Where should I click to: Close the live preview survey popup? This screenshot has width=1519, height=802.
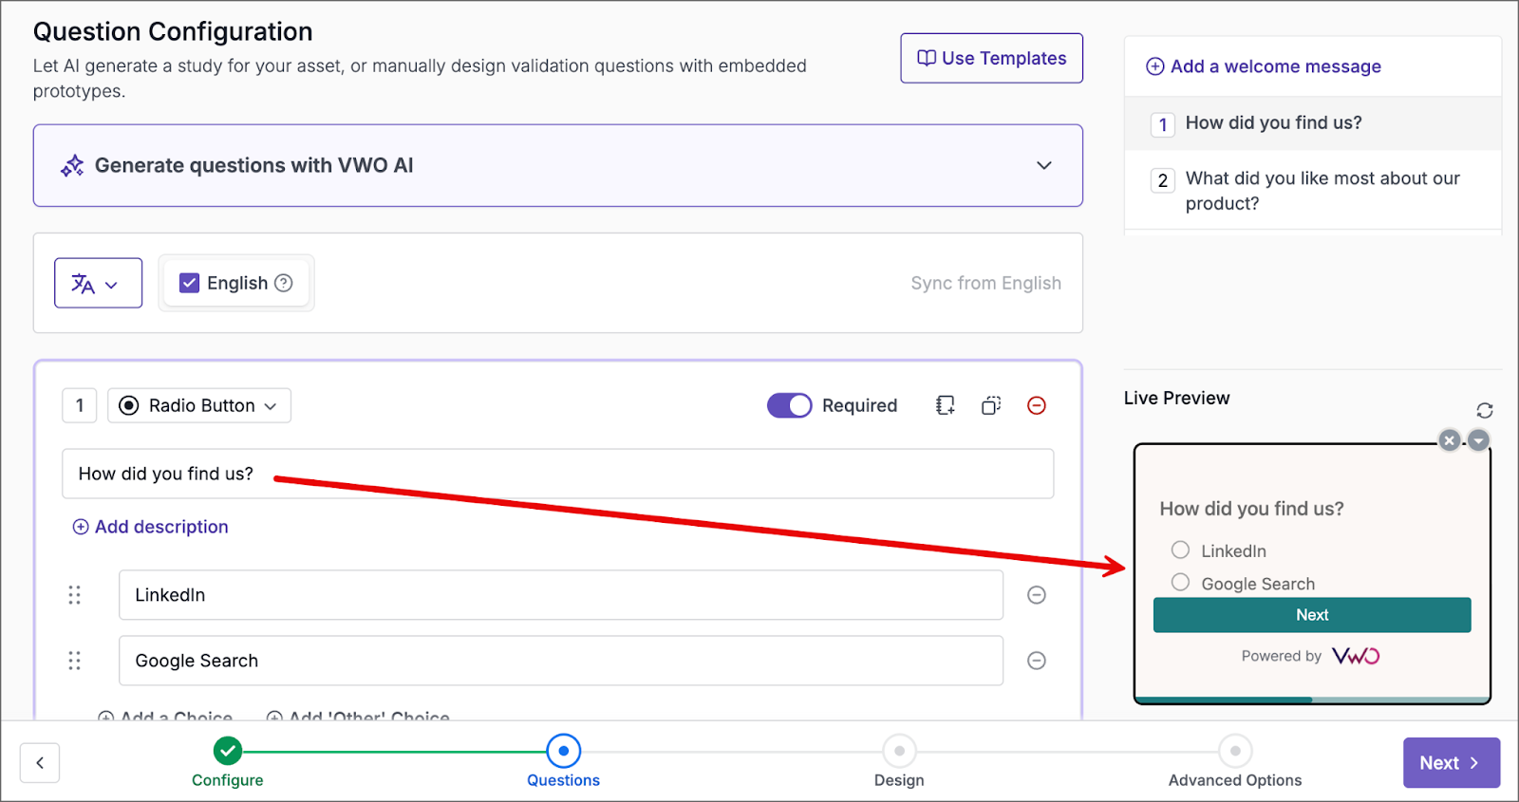pyautogui.click(x=1449, y=440)
